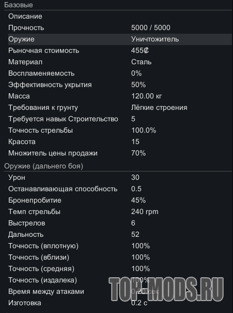Select the Бронепробитие 45% row
The image size is (233, 313).
[120, 200]
